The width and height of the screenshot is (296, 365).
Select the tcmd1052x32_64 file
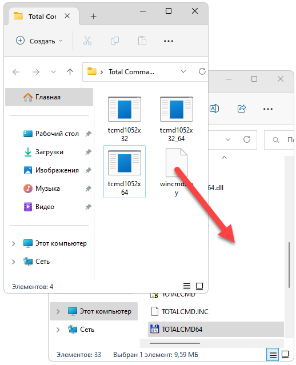tap(177, 119)
